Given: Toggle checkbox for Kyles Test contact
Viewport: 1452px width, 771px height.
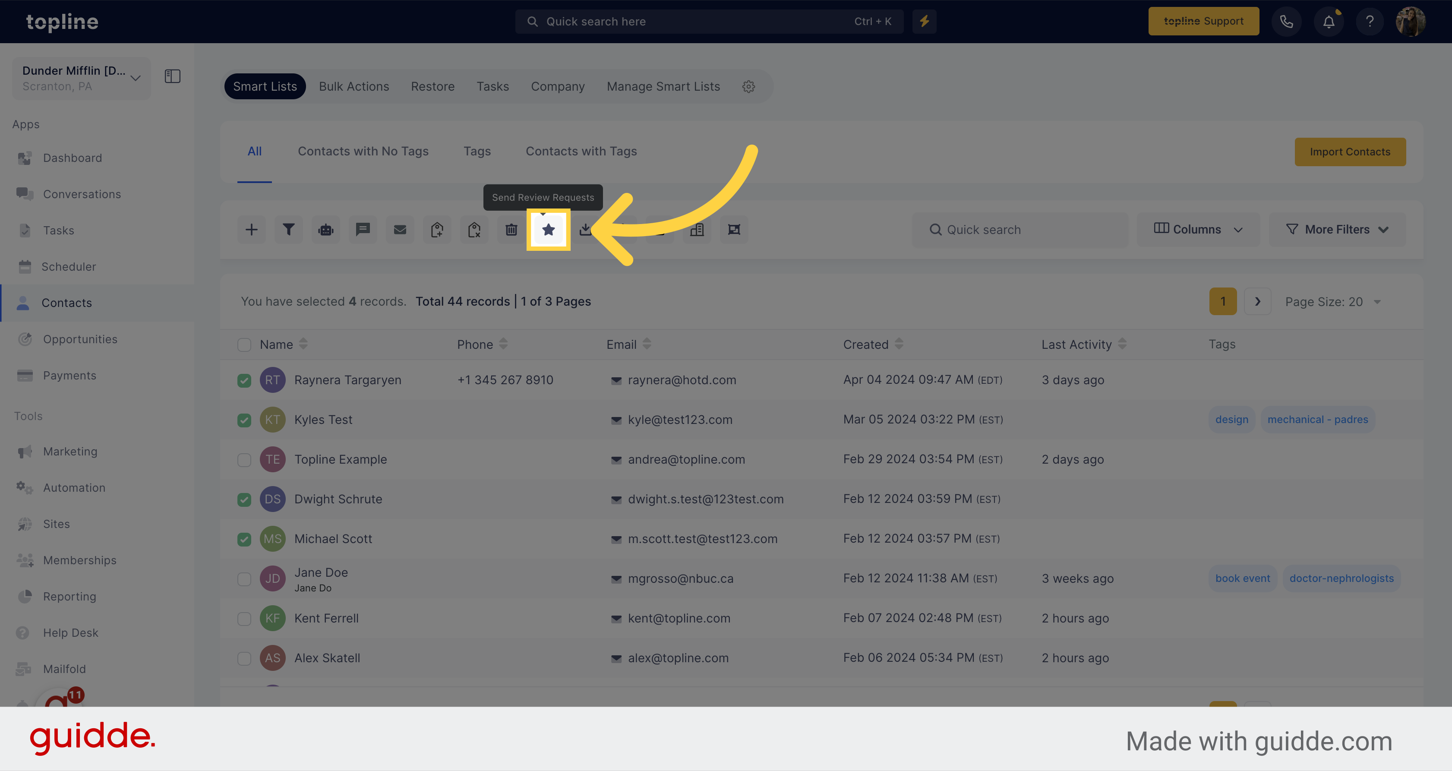Looking at the screenshot, I should [244, 420].
